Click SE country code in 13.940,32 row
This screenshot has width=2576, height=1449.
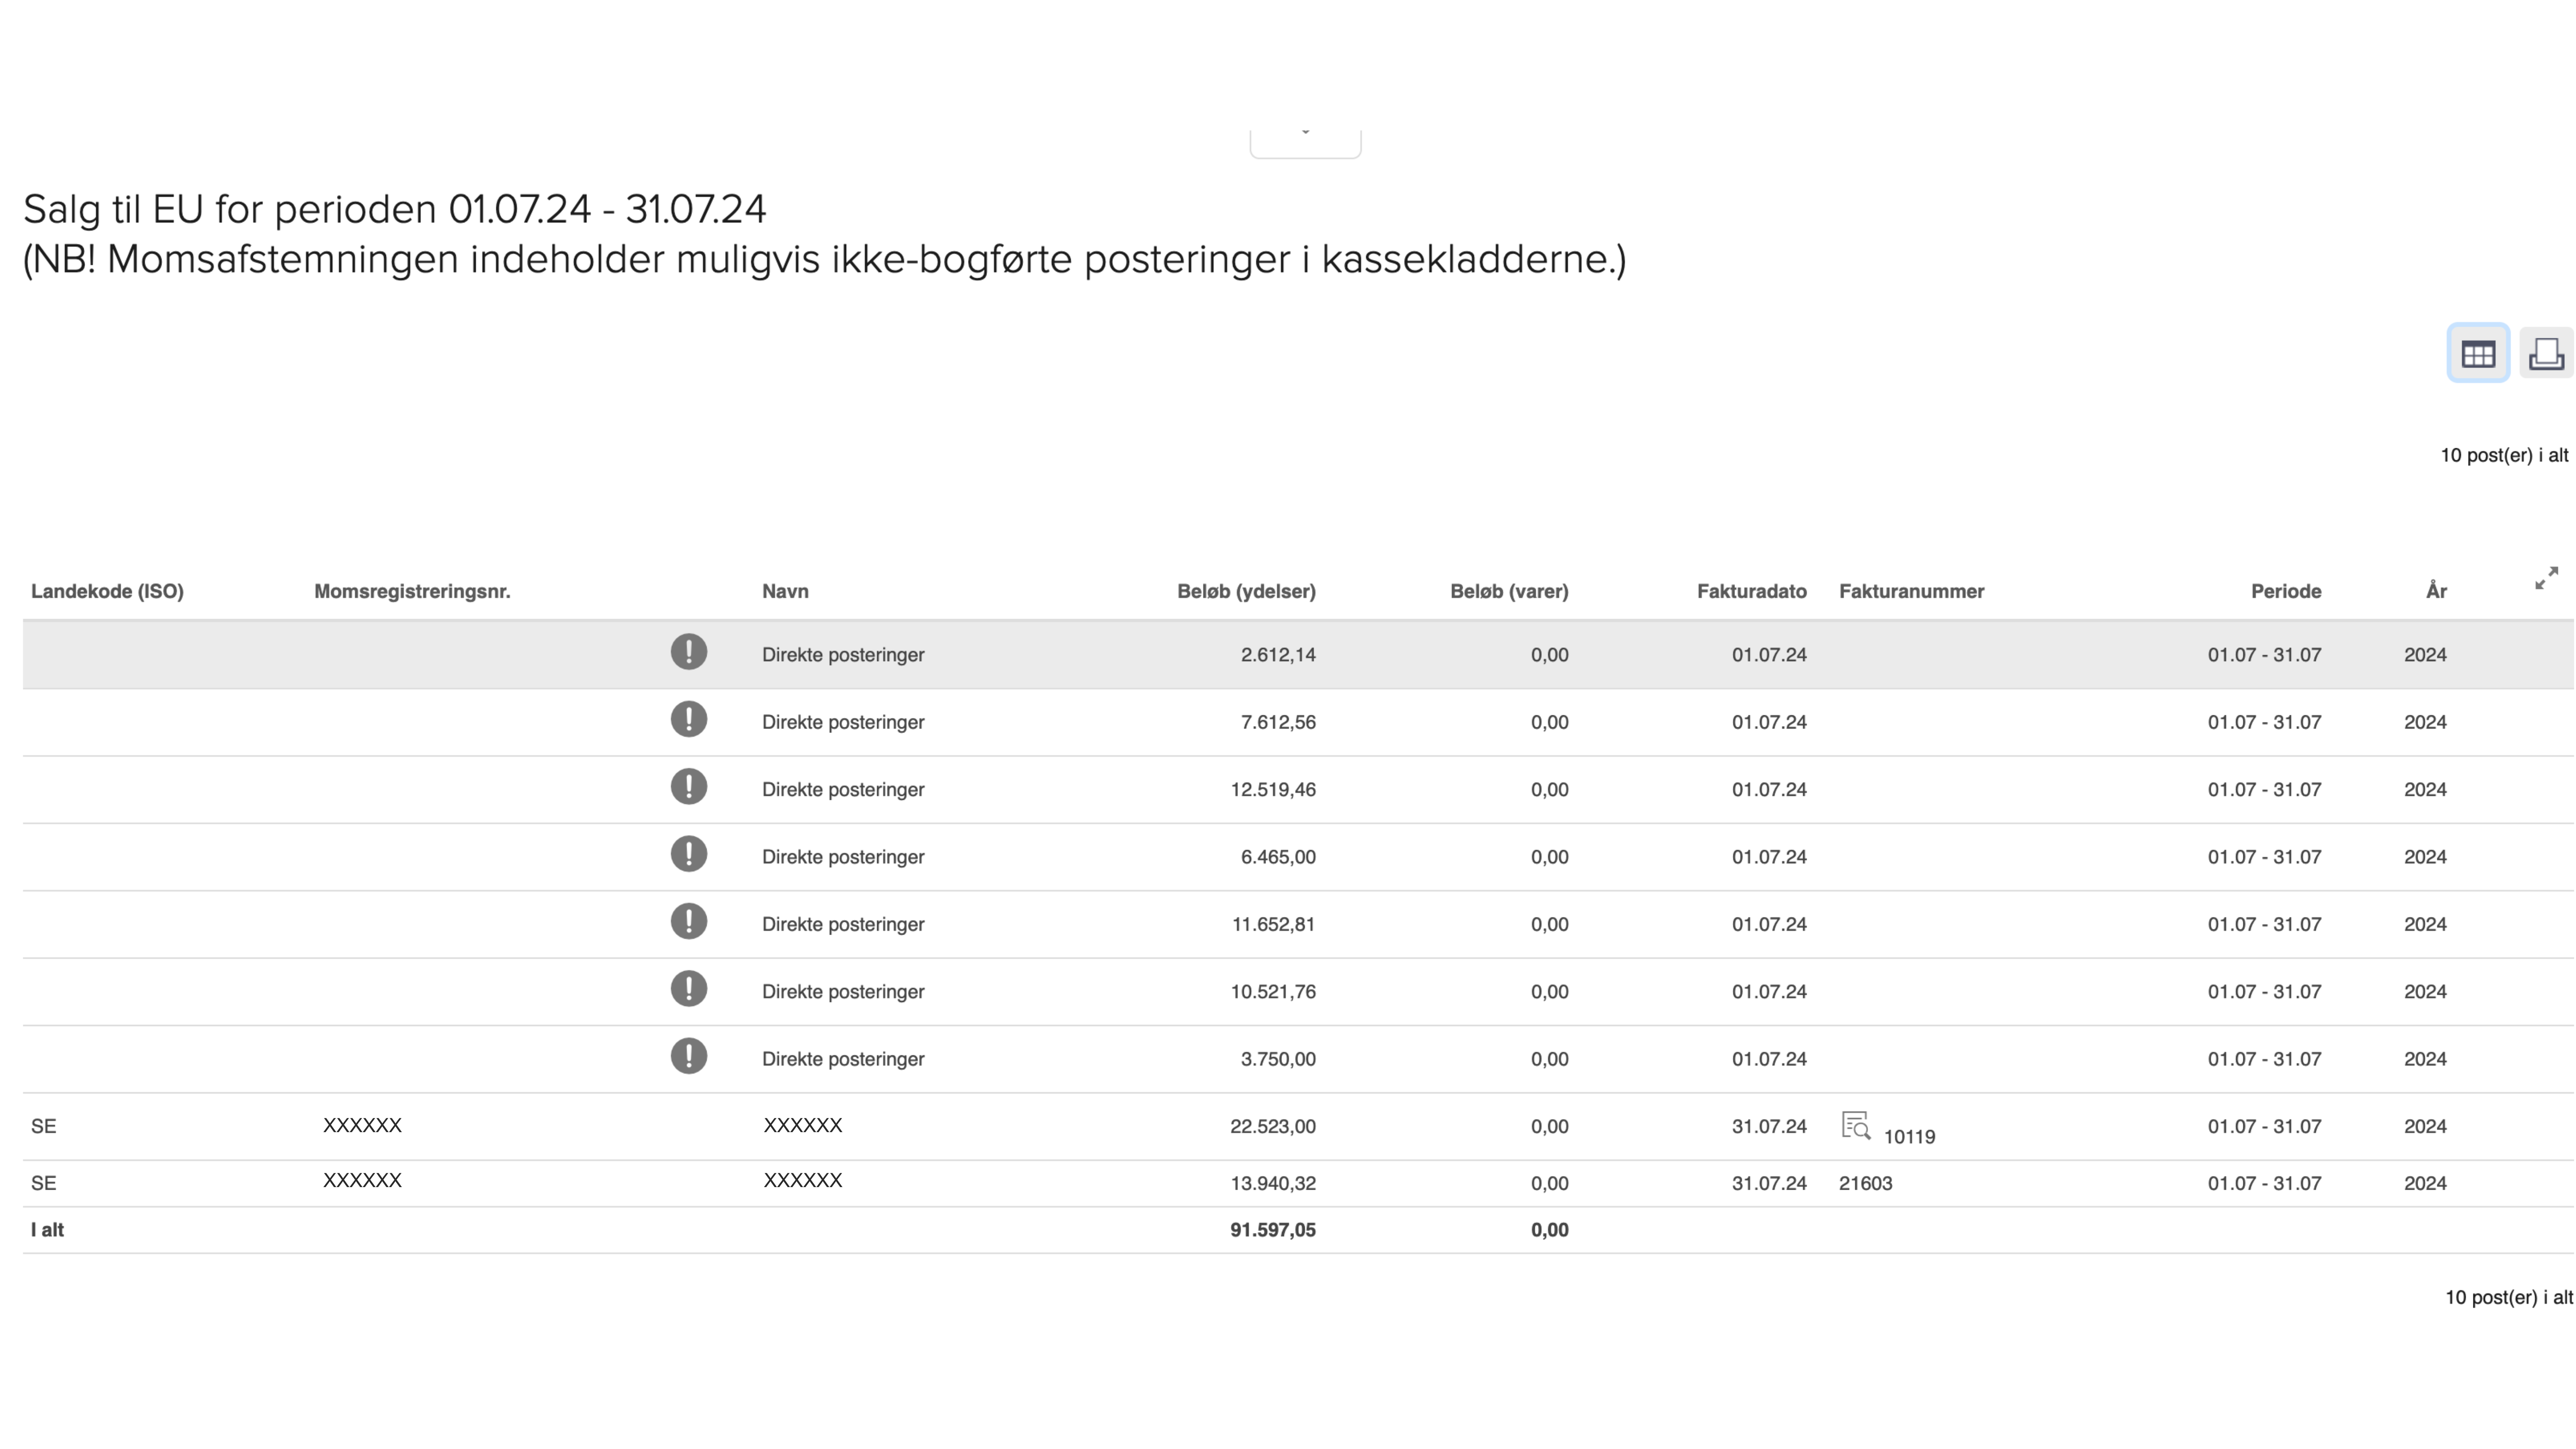click(44, 1183)
